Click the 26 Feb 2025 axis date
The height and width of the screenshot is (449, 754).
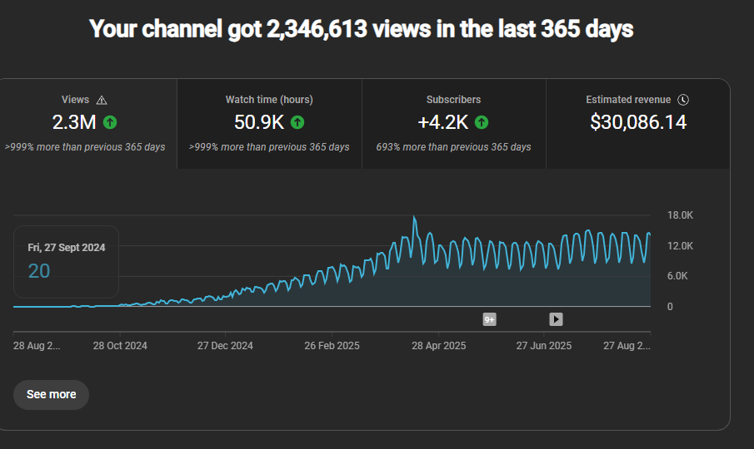tap(332, 346)
